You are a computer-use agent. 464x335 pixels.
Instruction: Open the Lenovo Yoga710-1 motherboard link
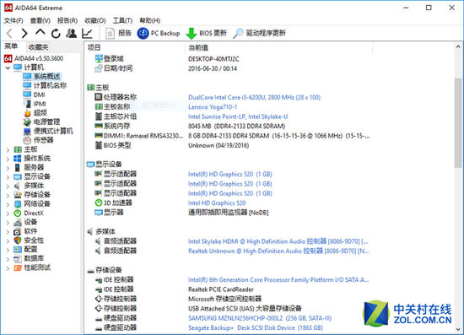click(x=213, y=107)
